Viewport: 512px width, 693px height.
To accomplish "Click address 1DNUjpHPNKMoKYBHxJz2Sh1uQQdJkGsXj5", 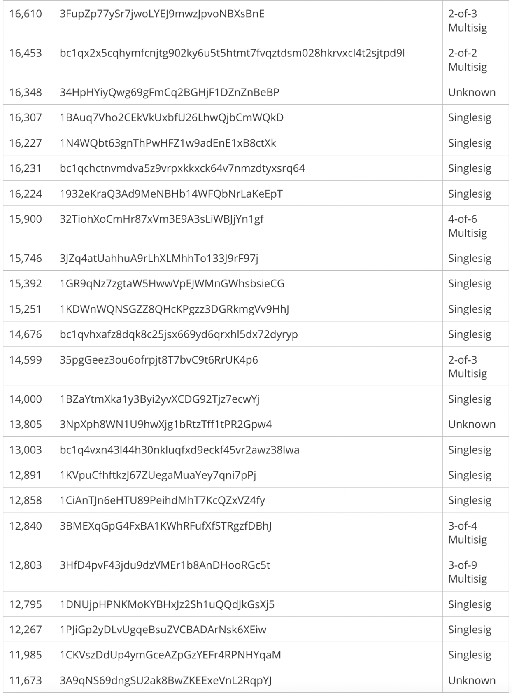I will pos(167,604).
